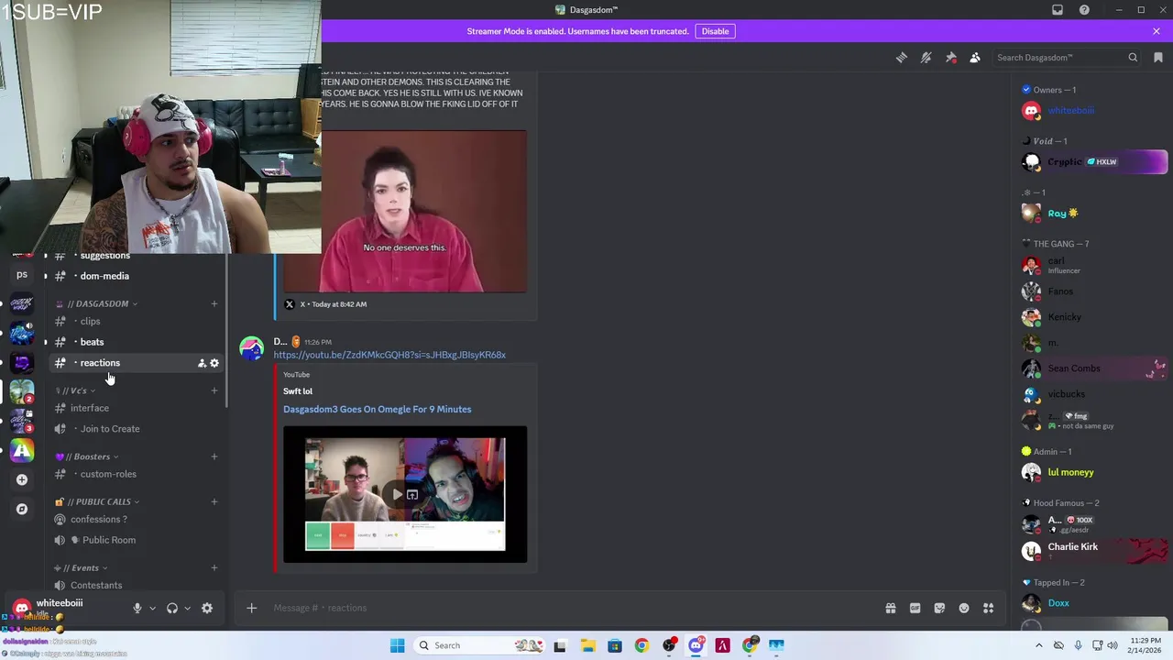
Task: Collapse the Boosters category
Action: pyautogui.click(x=86, y=456)
